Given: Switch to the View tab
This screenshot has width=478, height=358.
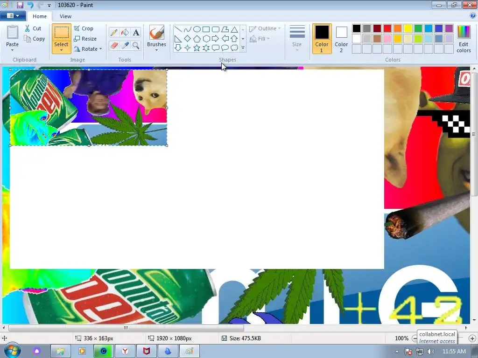Looking at the screenshot, I should [65, 16].
